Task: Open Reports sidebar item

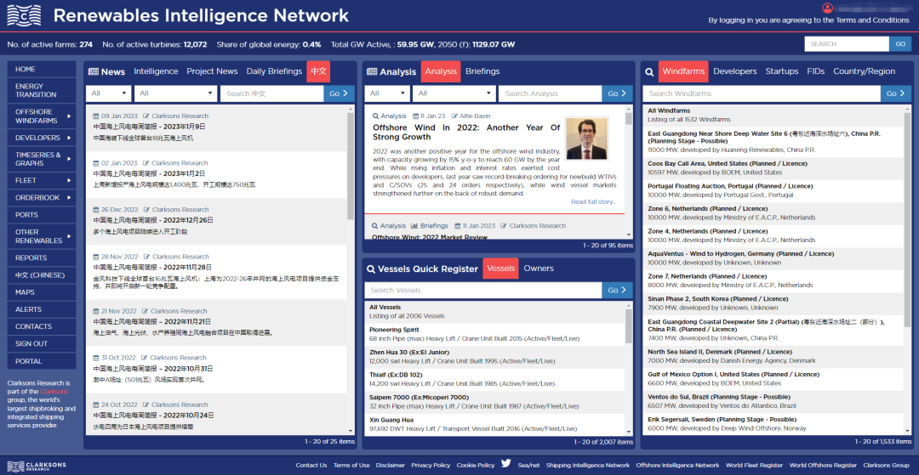Action: [42, 258]
